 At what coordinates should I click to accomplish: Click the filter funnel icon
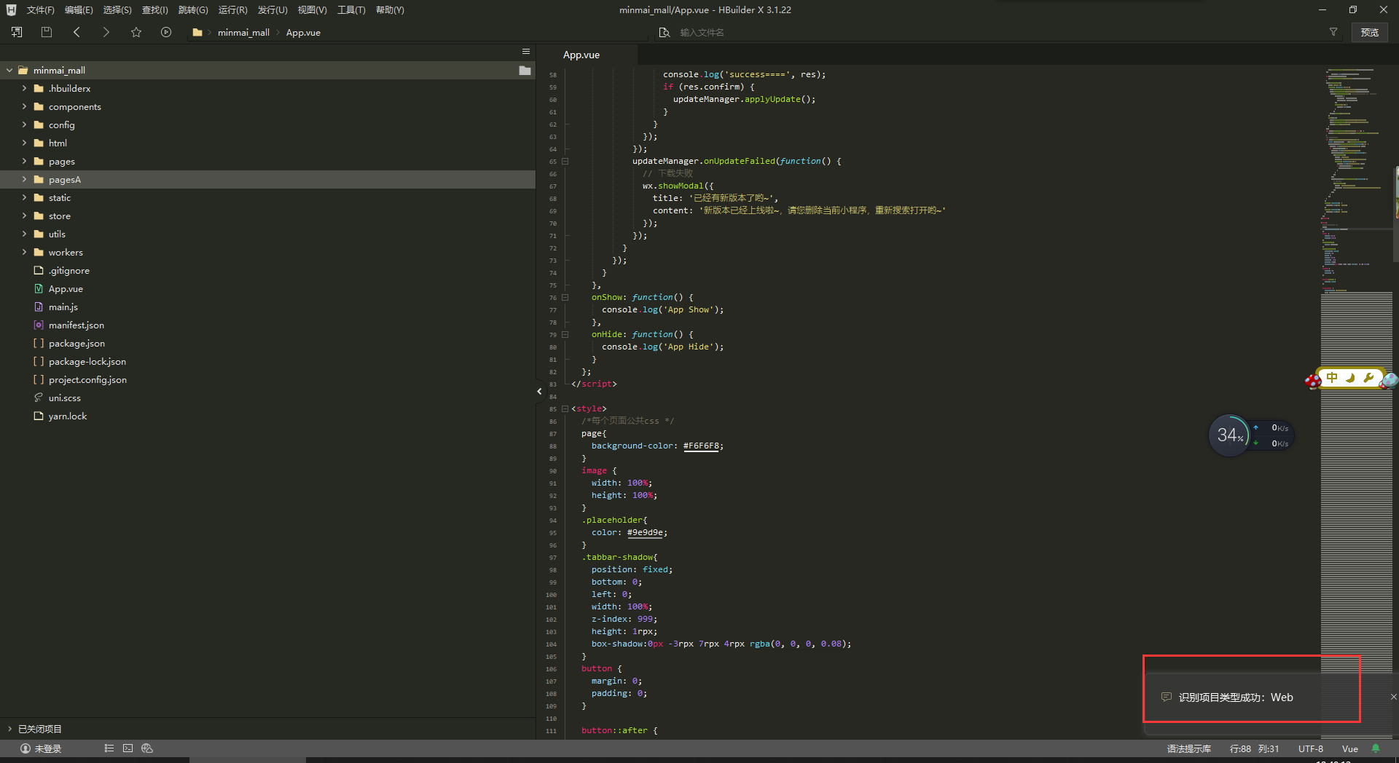coord(1333,32)
